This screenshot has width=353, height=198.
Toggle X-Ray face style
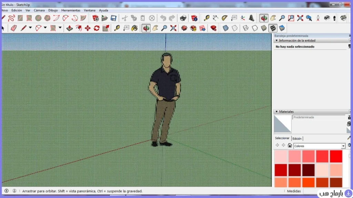225,28
